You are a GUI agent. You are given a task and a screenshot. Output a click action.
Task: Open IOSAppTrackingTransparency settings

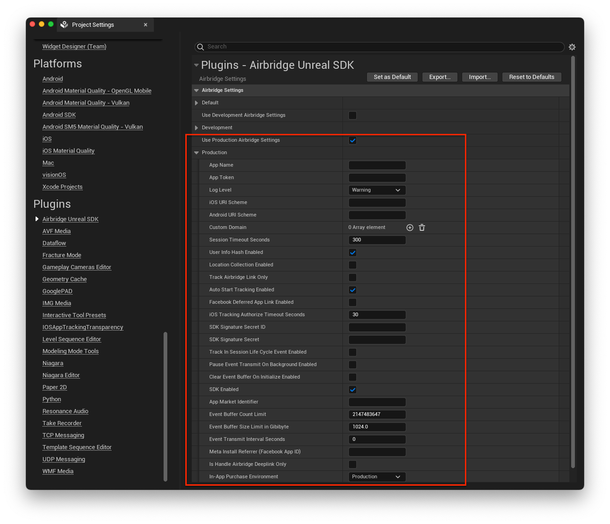(x=83, y=327)
